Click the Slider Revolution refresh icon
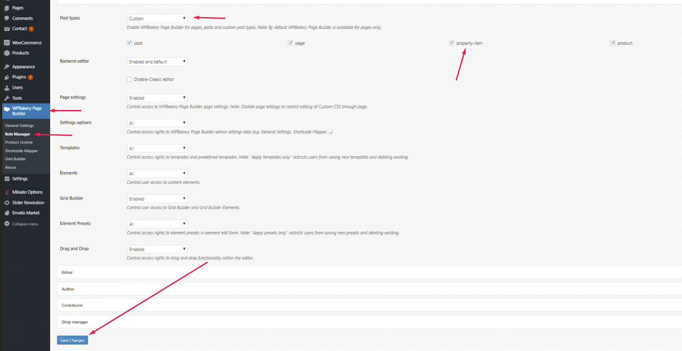The image size is (682, 351). point(7,203)
